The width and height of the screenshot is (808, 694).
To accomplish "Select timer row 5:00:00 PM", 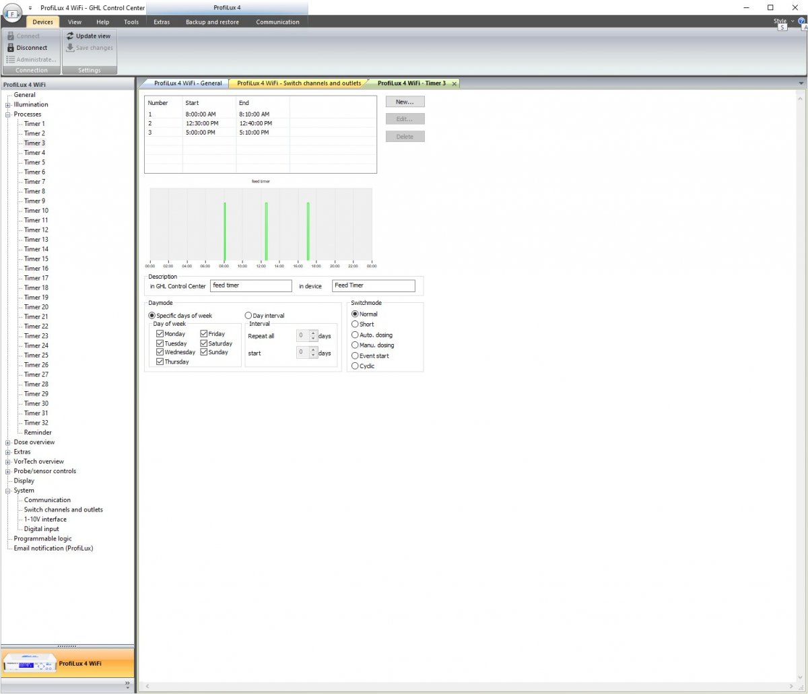I will pos(261,133).
